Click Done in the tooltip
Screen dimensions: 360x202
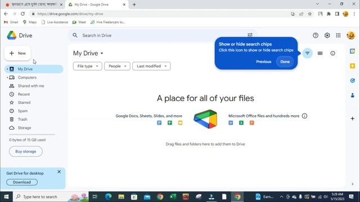tap(285, 62)
